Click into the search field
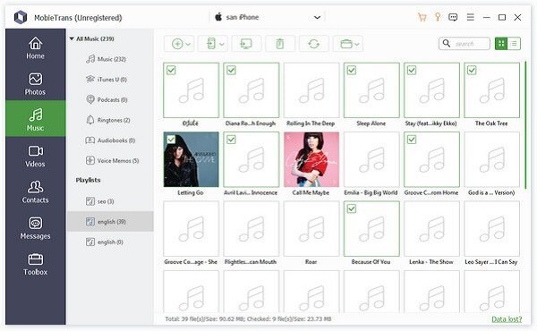This screenshot has width=537, height=331. [465, 44]
